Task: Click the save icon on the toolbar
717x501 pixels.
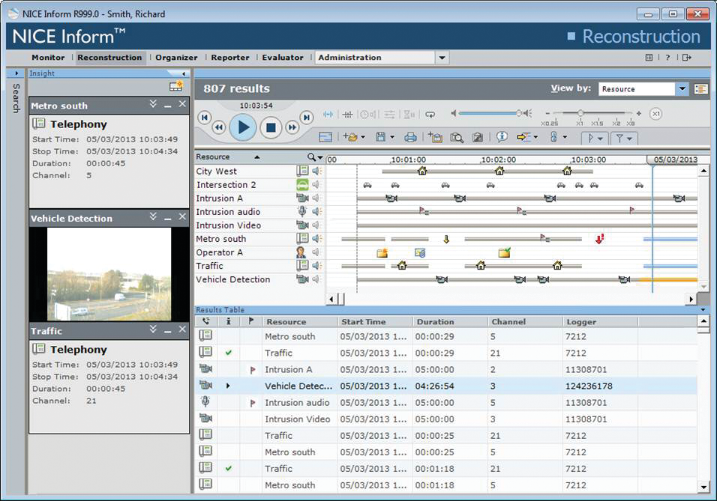Action: point(381,138)
